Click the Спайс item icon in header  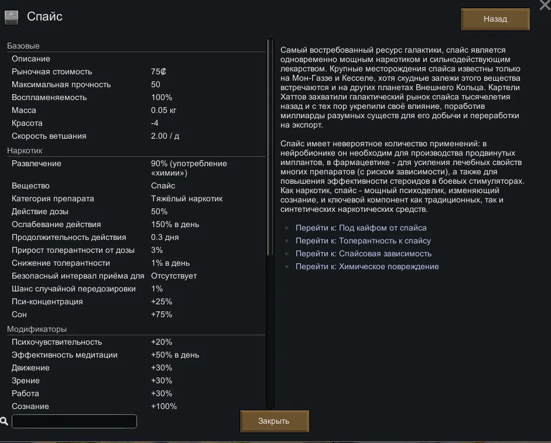point(11,18)
